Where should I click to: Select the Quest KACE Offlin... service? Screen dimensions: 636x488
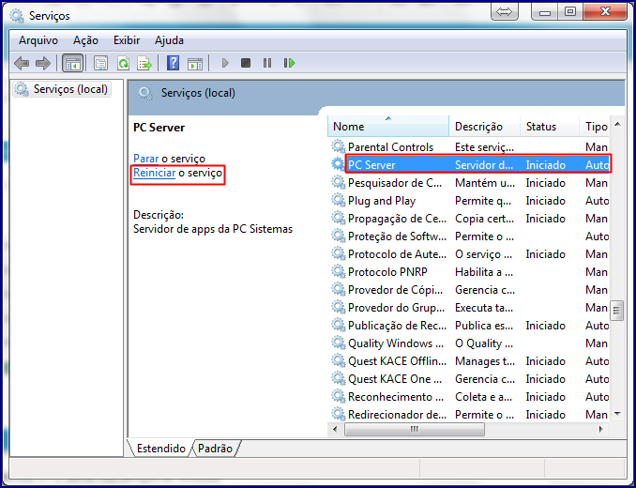[x=397, y=361]
